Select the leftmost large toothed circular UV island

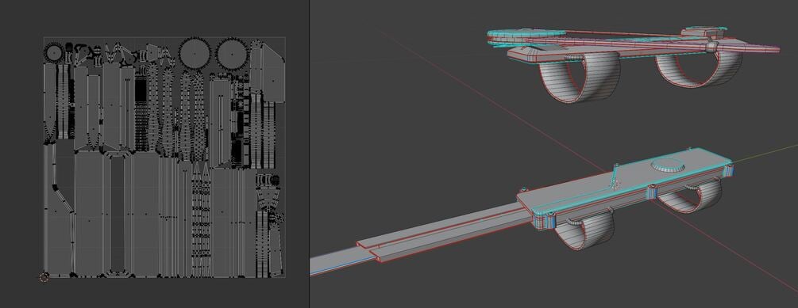pyautogui.click(x=195, y=53)
